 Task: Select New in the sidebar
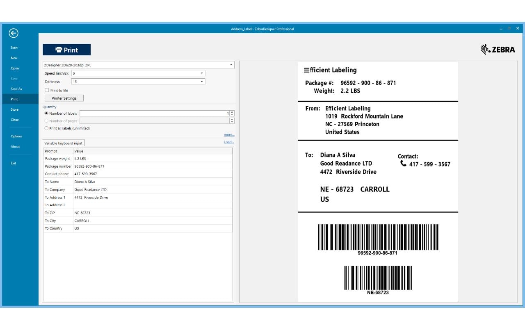(x=14, y=58)
